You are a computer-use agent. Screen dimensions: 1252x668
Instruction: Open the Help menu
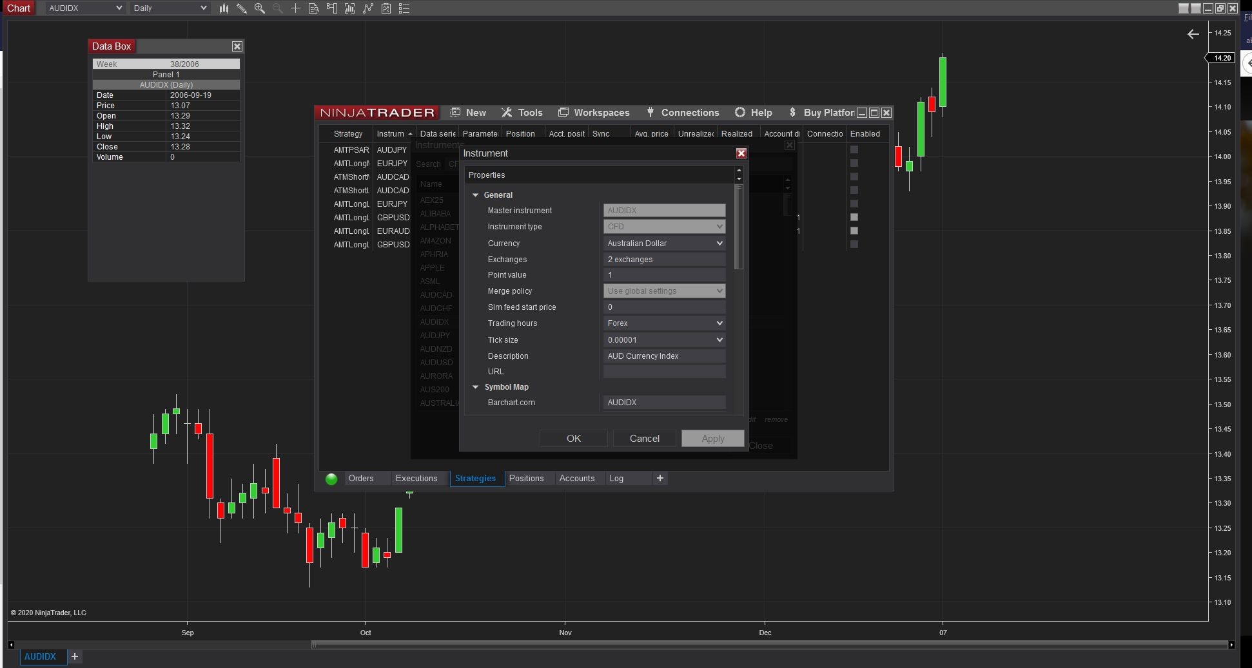pyautogui.click(x=754, y=113)
